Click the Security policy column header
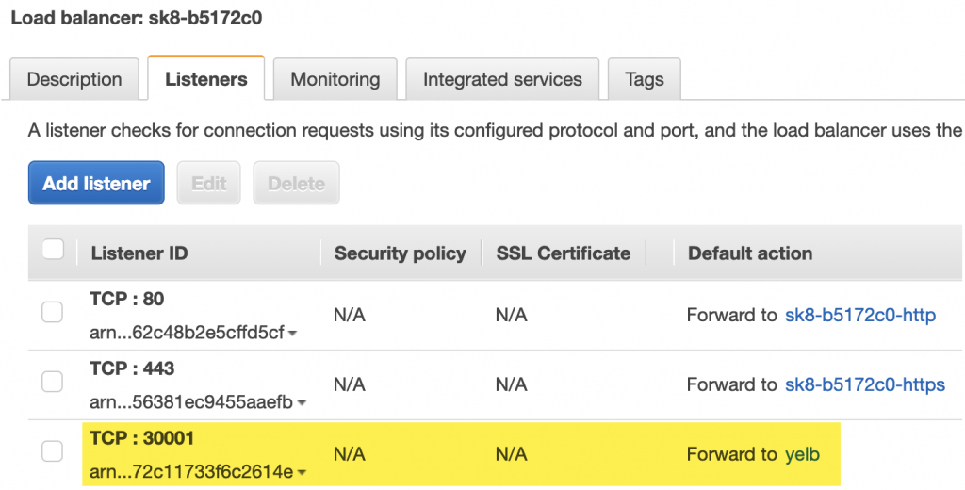The width and height of the screenshot is (965, 490). (x=400, y=253)
